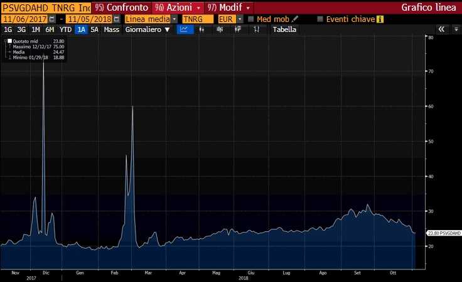This screenshot has width=462, height=282.
Task: Click the 23.80 PSVGDAHD price label
Action: (x=444, y=233)
